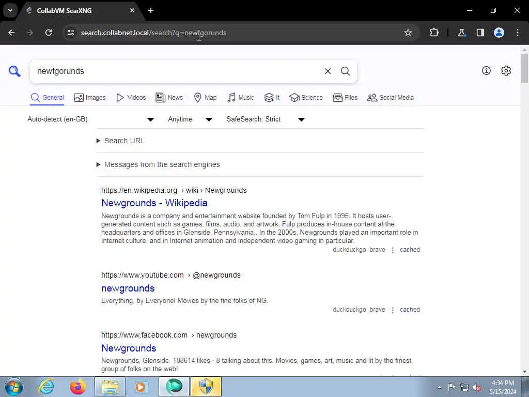Switch to the Files tab
529x397 pixels.
click(345, 98)
